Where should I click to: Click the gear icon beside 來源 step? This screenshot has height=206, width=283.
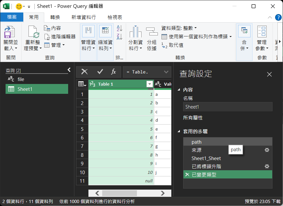[267, 150]
